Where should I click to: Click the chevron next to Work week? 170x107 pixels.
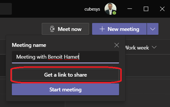tap(154, 47)
